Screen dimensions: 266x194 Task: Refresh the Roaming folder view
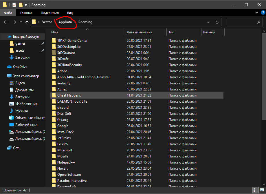[x=217, y=22]
